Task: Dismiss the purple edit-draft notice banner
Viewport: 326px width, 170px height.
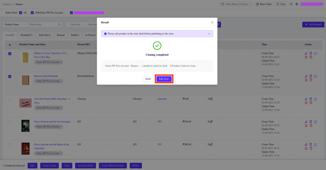Action: pyautogui.click(x=209, y=34)
